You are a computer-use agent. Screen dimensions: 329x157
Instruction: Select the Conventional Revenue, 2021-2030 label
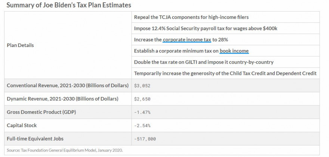[x=68, y=85]
